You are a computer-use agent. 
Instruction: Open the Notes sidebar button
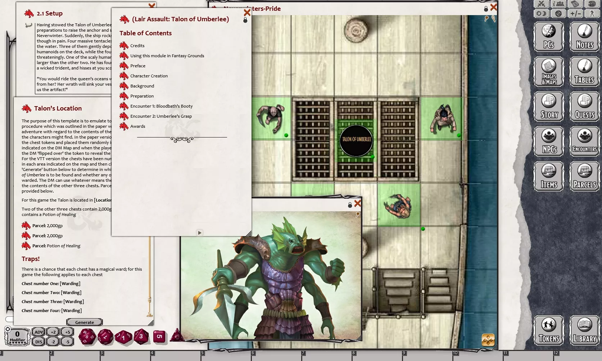click(584, 36)
